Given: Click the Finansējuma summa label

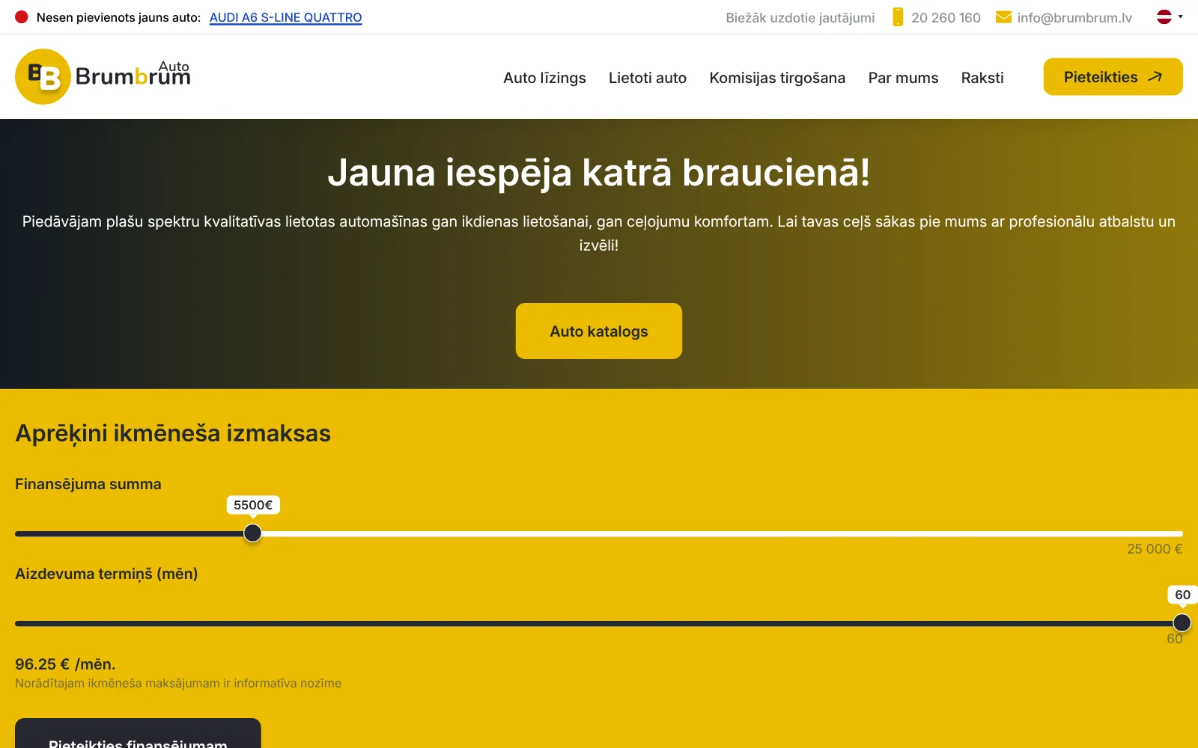Looking at the screenshot, I should tap(88, 484).
